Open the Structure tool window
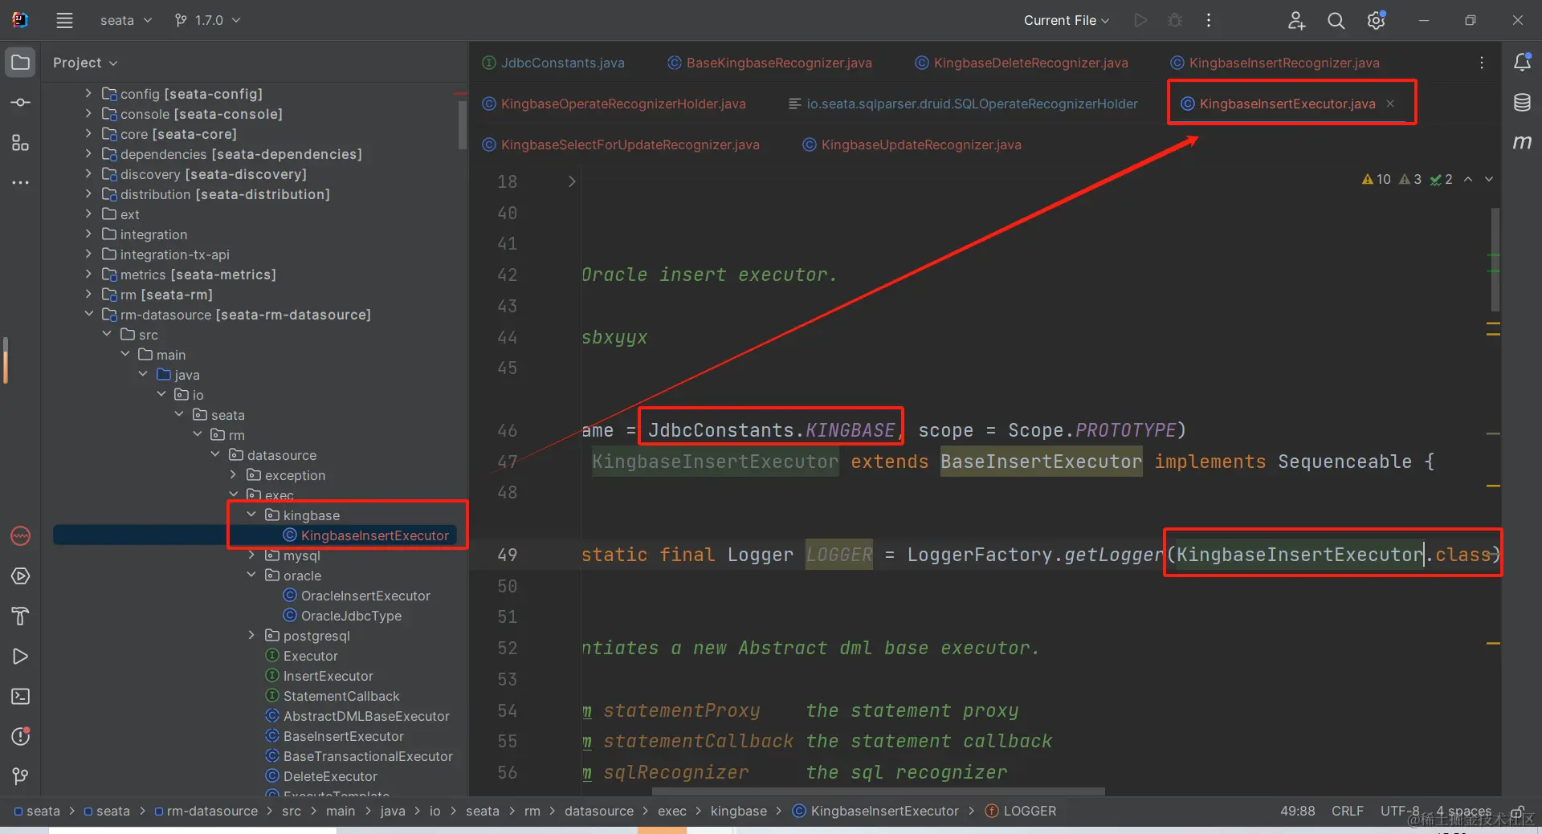1542x834 pixels. [21, 143]
